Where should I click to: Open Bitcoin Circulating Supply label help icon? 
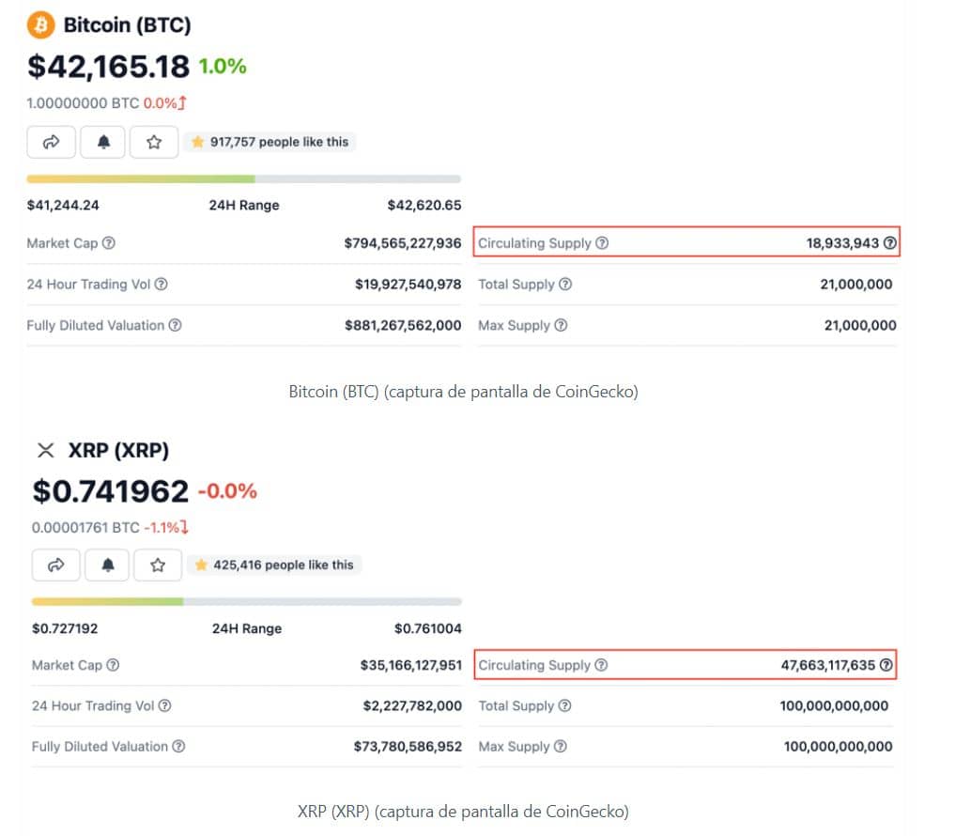coord(602,243)
